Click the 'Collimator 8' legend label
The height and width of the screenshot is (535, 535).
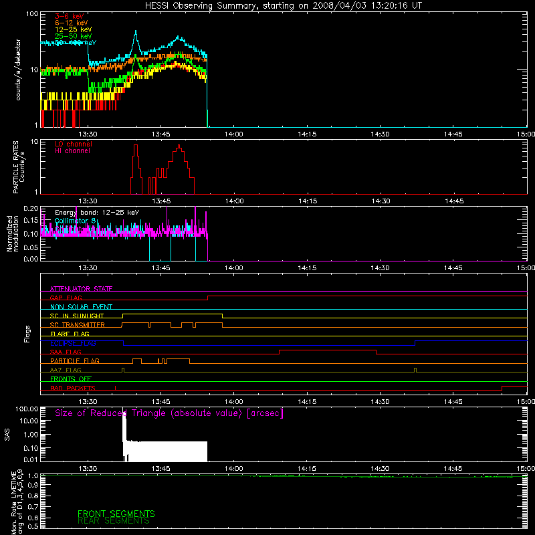(75, 221)
